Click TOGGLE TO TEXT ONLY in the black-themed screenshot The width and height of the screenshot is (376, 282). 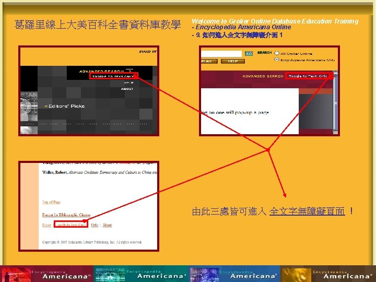[x=113, y=76]
